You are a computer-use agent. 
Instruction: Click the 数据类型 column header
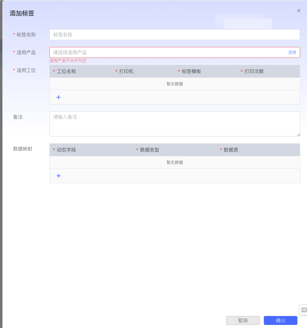coord(149,150)
